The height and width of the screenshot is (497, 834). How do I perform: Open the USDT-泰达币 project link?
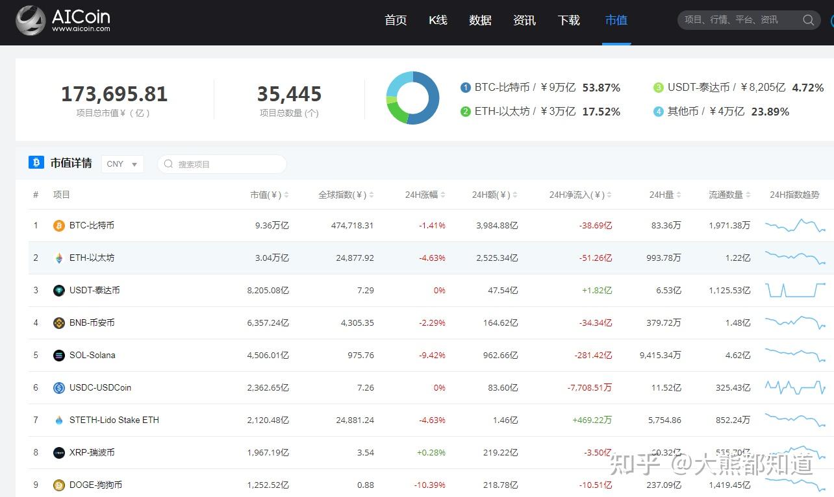95,291
